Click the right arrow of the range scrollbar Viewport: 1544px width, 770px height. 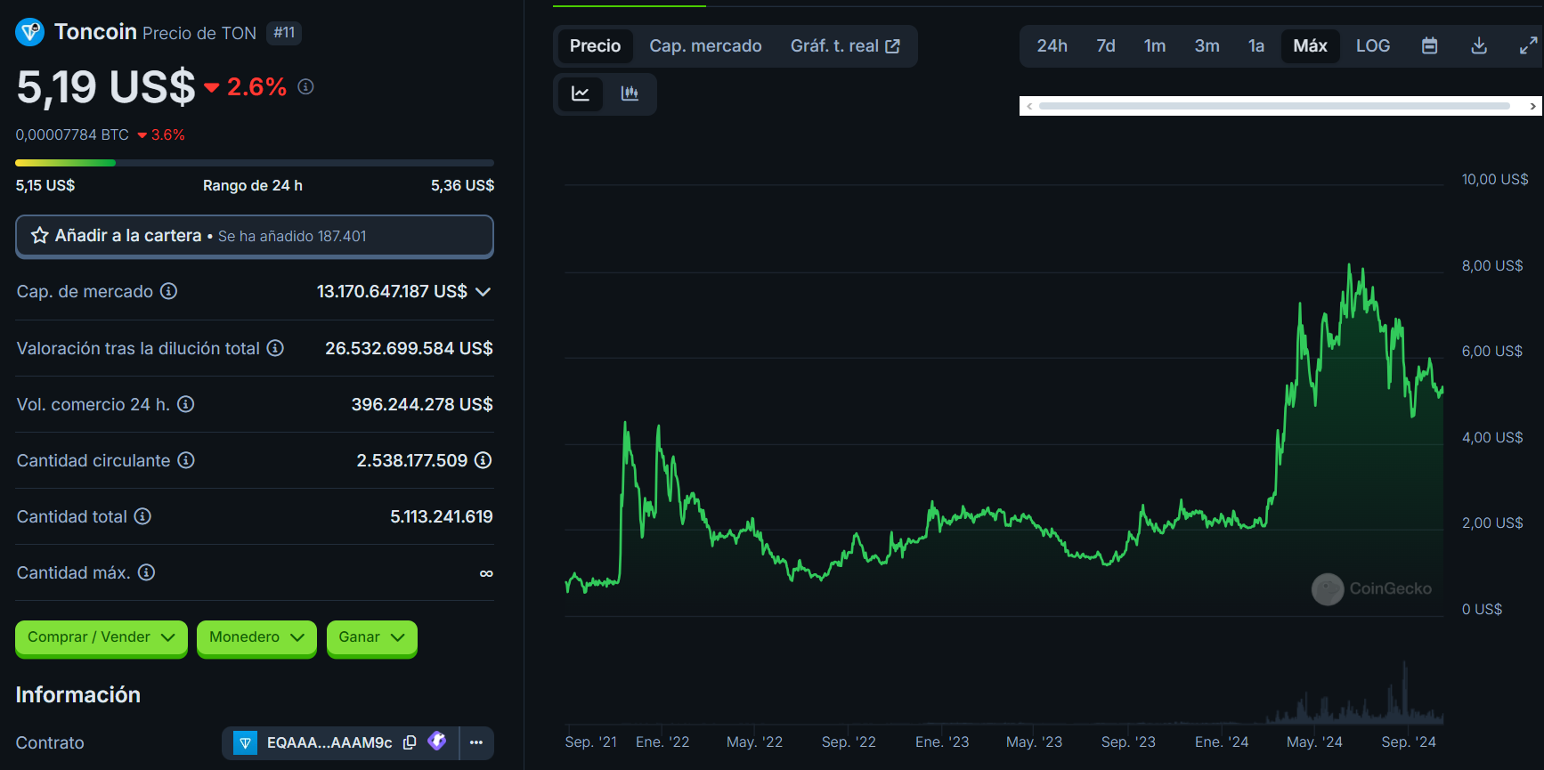pyautogui.click(x=1532, y=106)
